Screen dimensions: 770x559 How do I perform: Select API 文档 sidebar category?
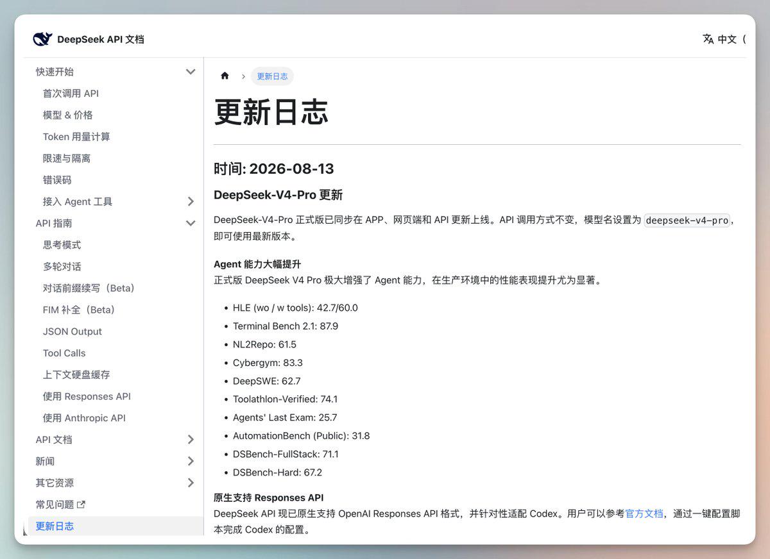coord(54,439)
